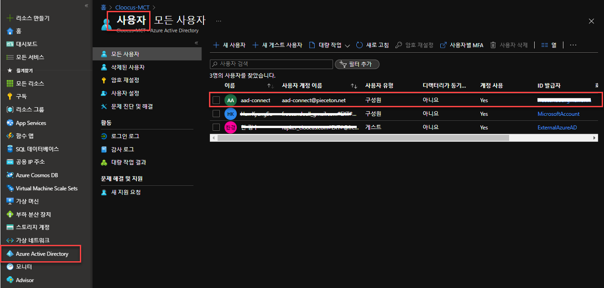
Task: Click the Advisor icon in sidebar
Action: [x=10, y=280]
